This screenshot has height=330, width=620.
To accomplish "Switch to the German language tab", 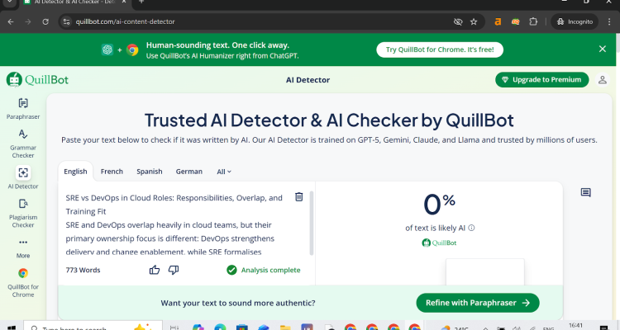I will tap(189, 172).
